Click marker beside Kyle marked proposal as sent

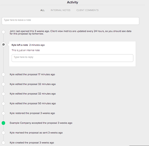tap(3, 133)
